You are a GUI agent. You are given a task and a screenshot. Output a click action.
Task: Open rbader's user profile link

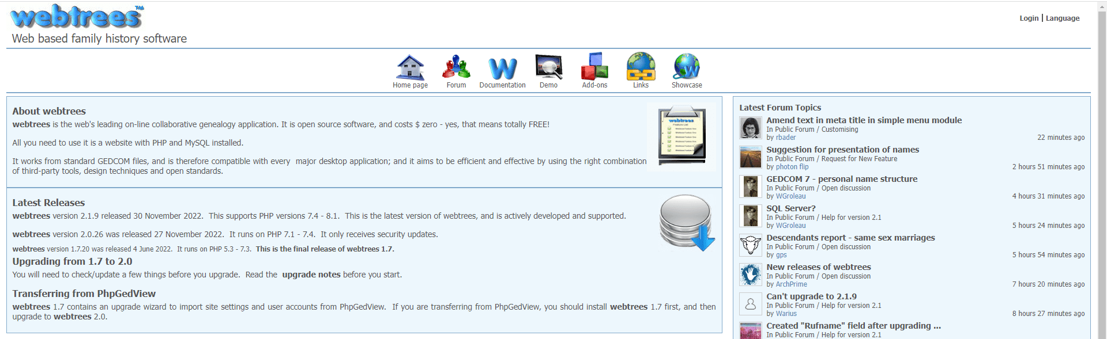click(x=786, y=138)
